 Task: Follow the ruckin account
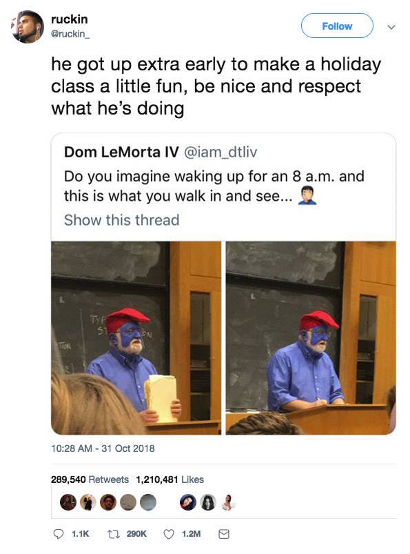coord(337,26)
